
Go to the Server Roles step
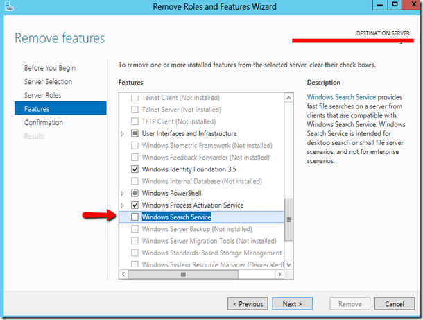pos(42,95)
